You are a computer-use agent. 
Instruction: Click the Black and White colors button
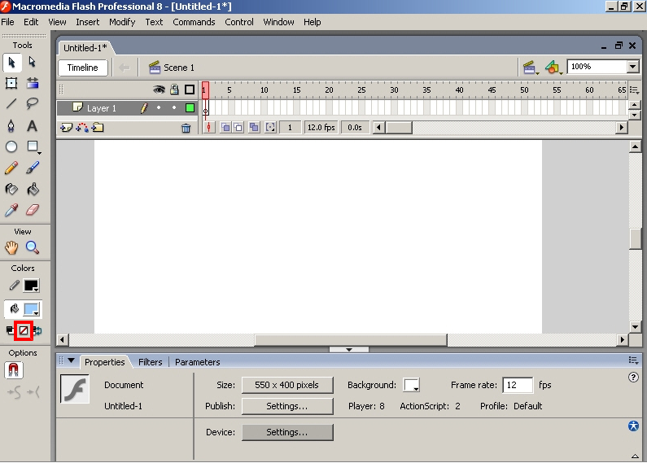click(x=10, y=330)
